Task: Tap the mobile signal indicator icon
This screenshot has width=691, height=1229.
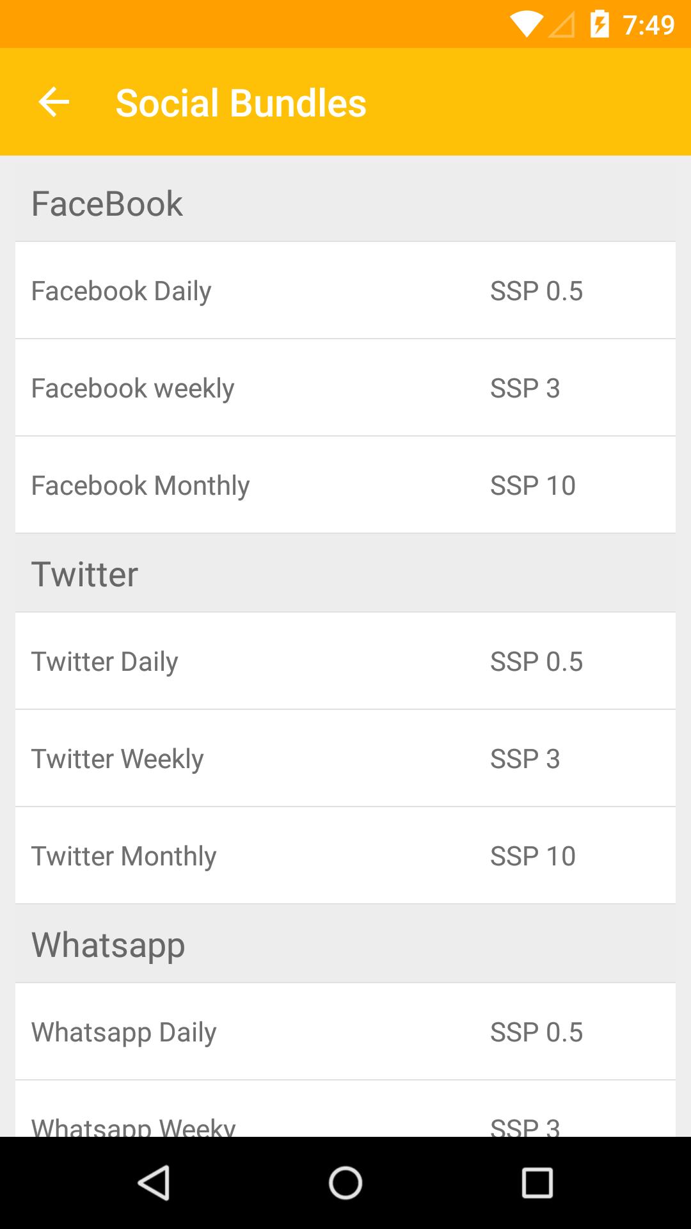Action: pyautogui.click(x=562, y=25)
